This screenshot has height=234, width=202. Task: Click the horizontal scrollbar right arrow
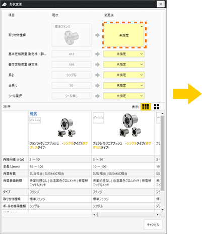158,214
